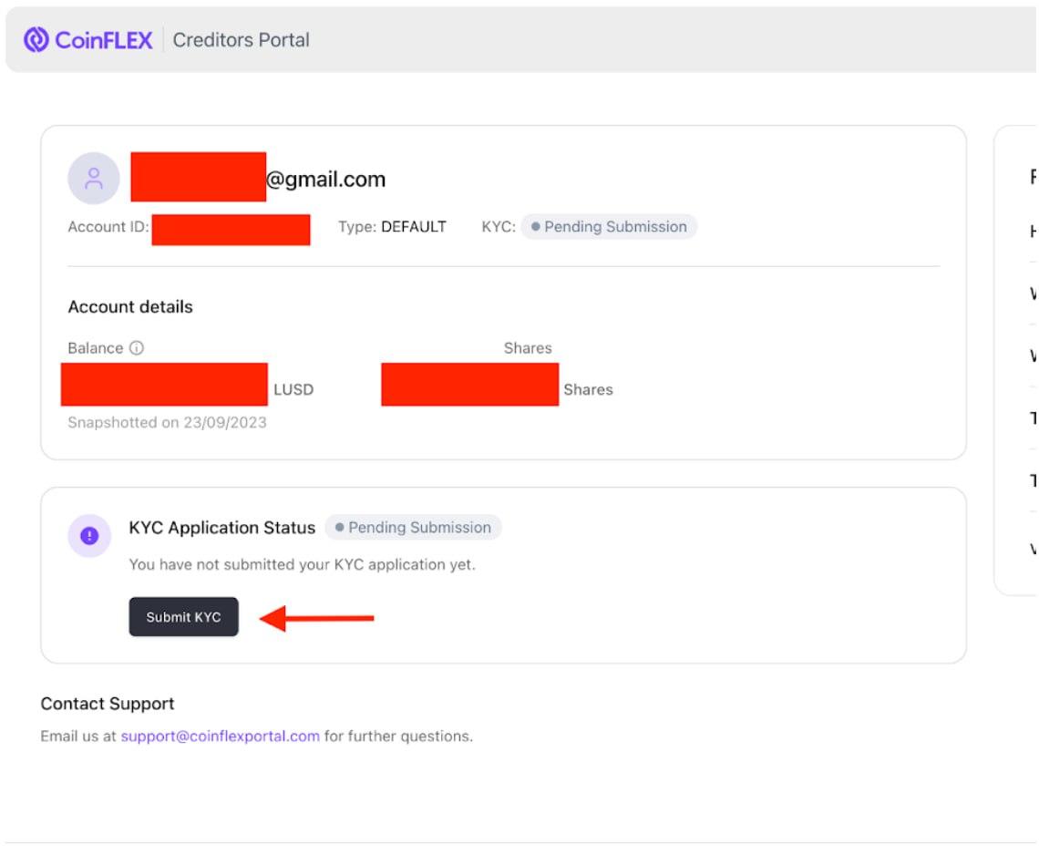Click the redacted Shares value
Screen dimensions: 1039x855
click(x=469, y=383)
